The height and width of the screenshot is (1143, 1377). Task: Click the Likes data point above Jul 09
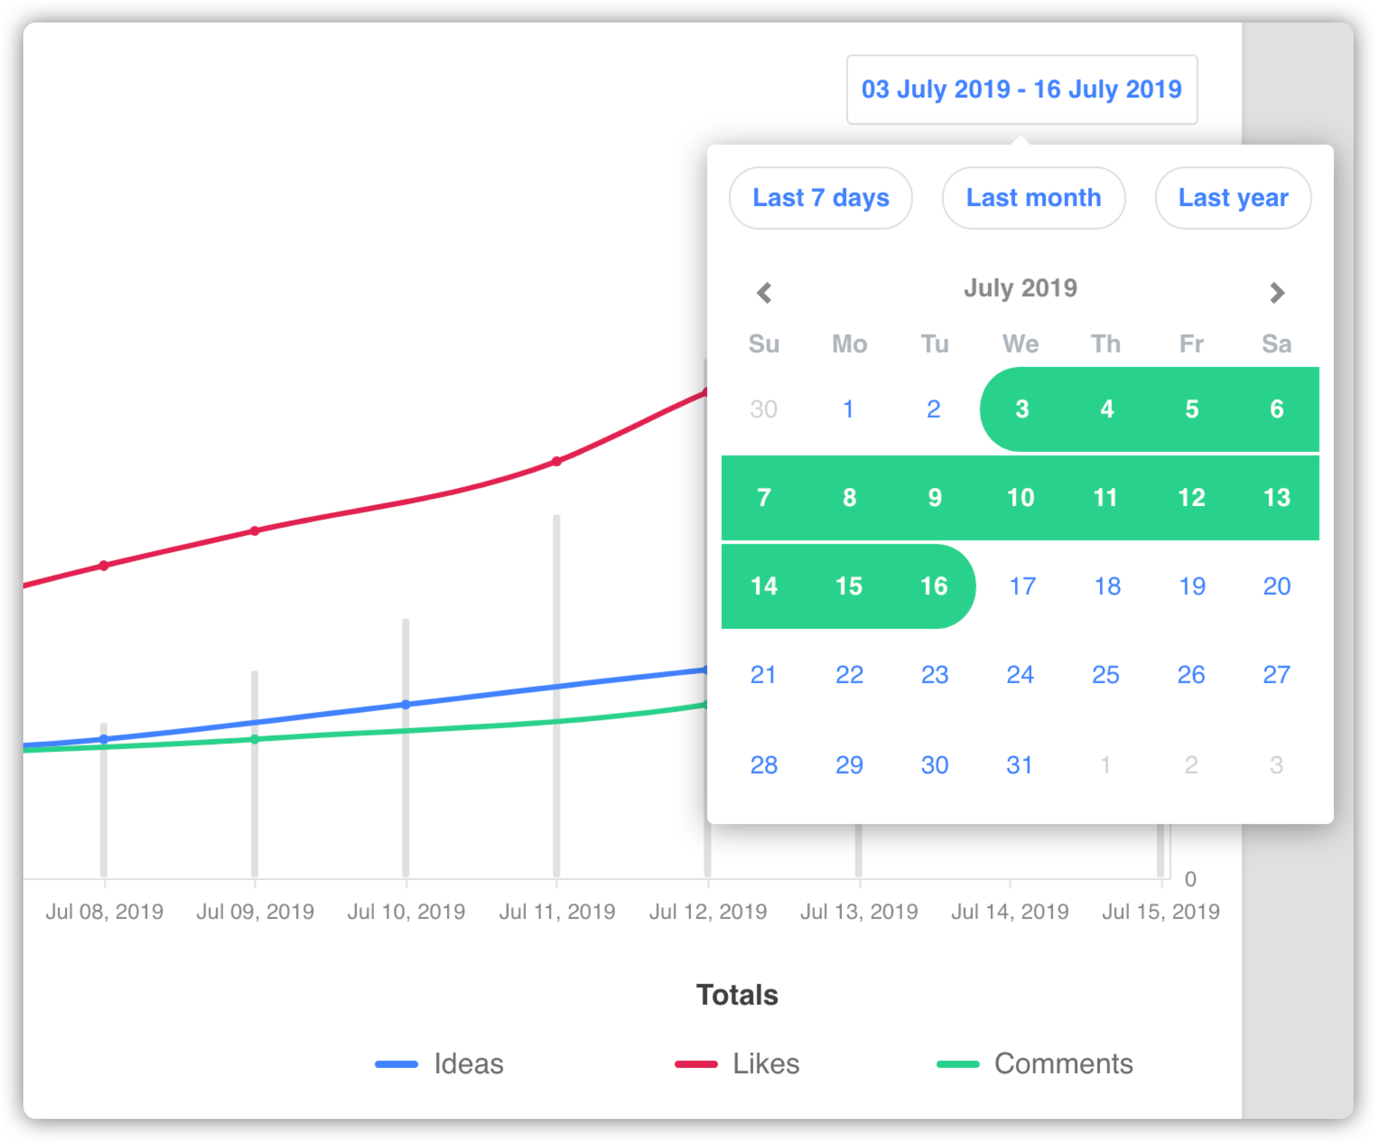[x=255, y=531]
